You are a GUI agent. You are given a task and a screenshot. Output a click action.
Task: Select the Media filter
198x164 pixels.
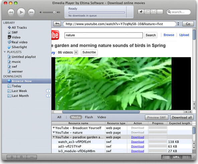pos(76,117)
